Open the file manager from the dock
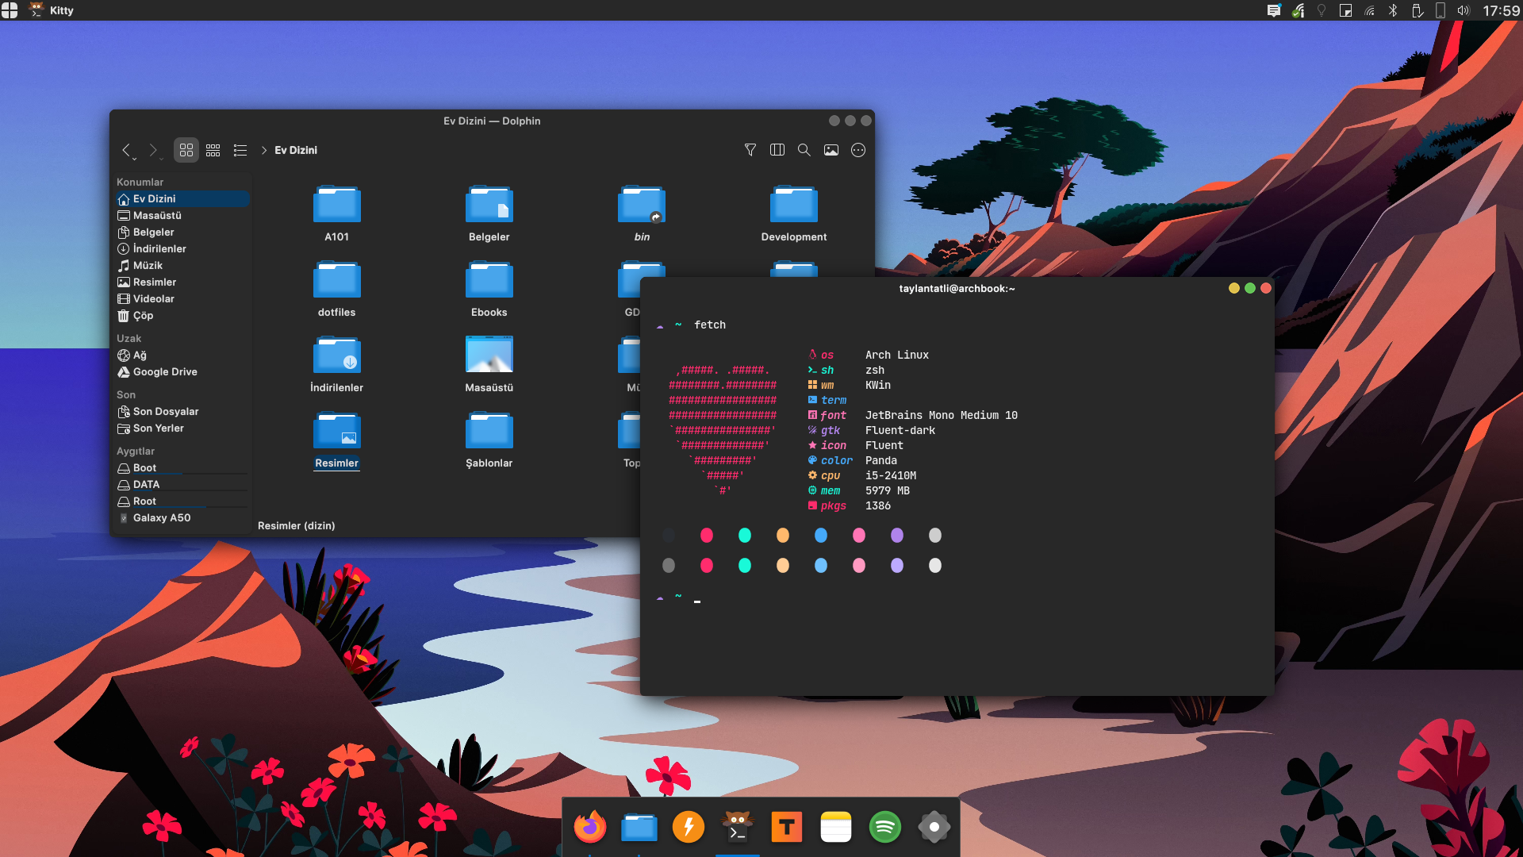1523x857 pixels. (x=639, y=827)
